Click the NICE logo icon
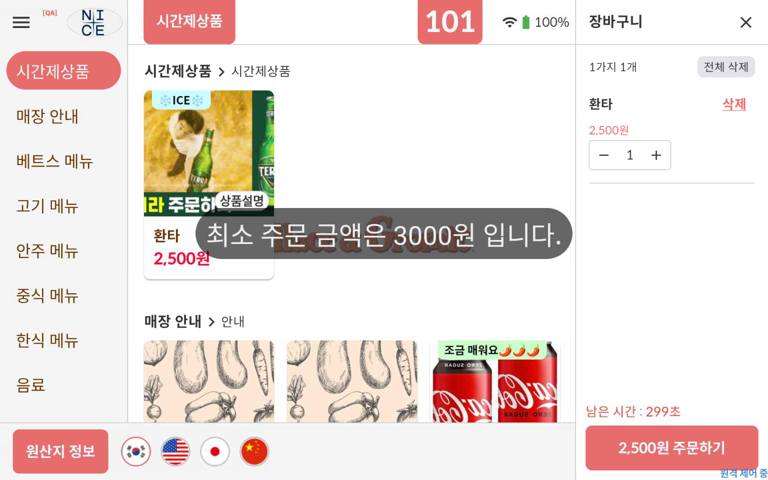The width and height of the screenshot is (768, 480). (x=94, y=22)
